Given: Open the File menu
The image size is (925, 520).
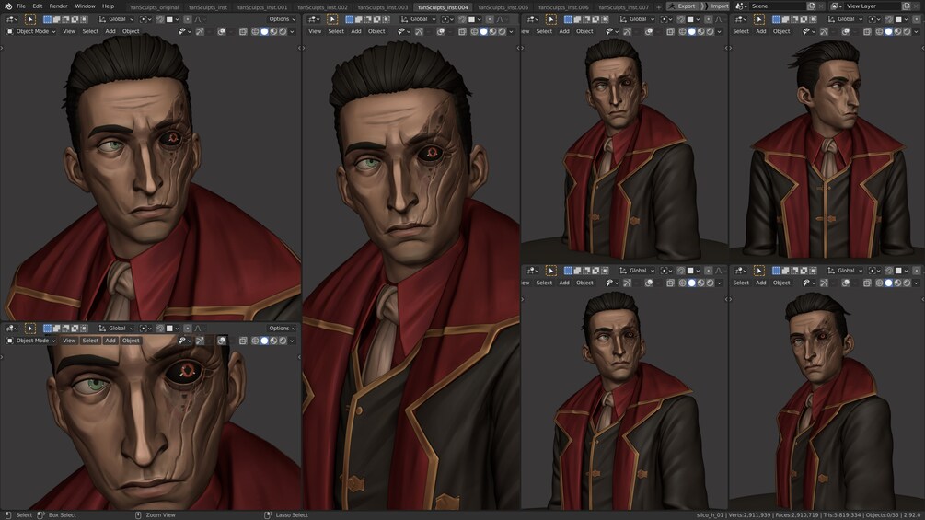Looking at the screenshot, I should [x=21, y=6].
